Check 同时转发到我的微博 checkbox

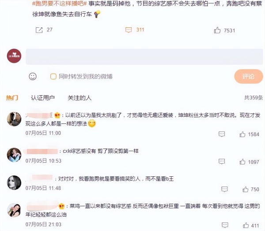click(53, 76)
